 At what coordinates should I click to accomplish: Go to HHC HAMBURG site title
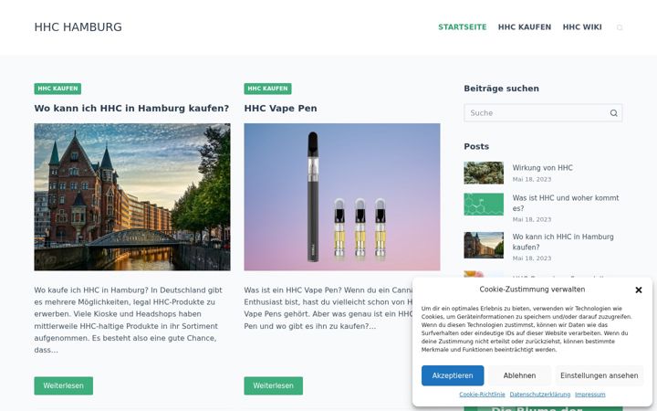point(78,26)
